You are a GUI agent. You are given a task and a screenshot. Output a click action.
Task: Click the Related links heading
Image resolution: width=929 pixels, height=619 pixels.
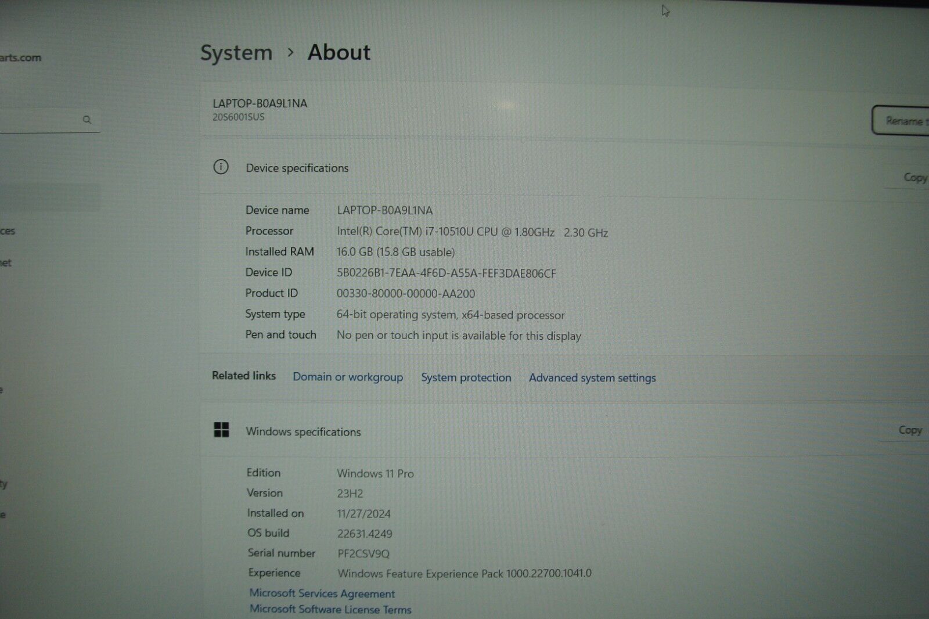coord(243,376)
